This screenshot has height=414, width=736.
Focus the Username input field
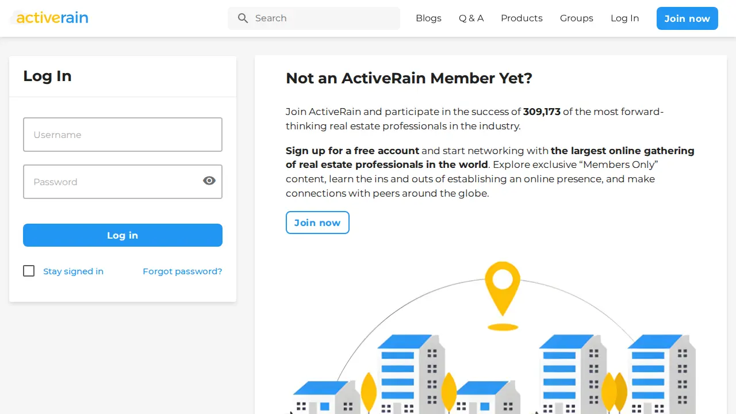click(122, 135)
